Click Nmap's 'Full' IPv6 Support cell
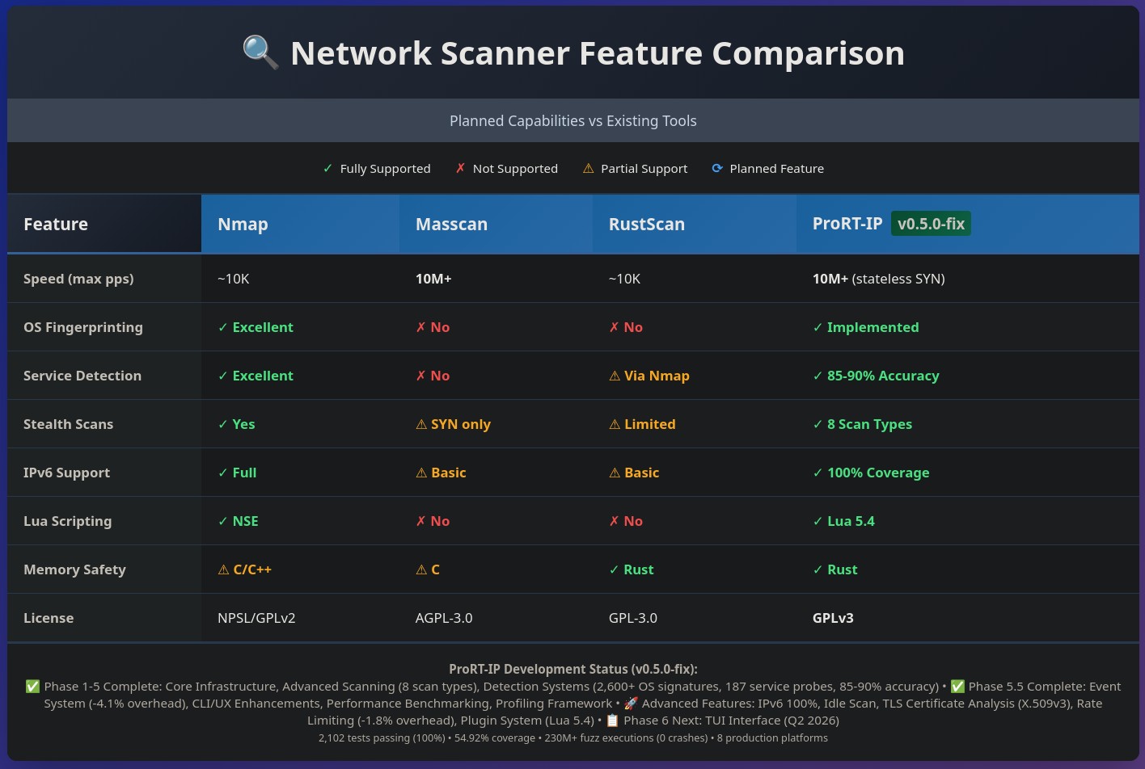Screen dimensions: 1145x769 pyautogui.click(x=237, y=473)
